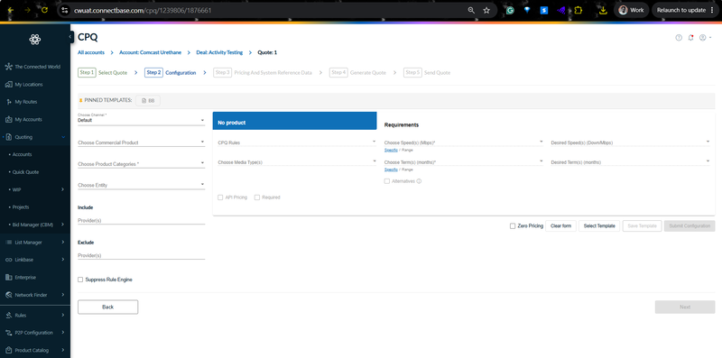Open Account: Comcast Urethane breadcrumb
The height and width of the screenshot is (358, 722).
pos(150,52)
